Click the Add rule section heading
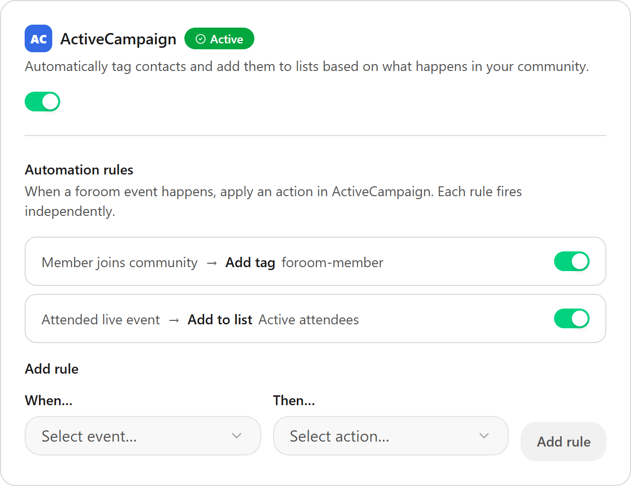Screen dimensions: 631x486 (x=52, y=369)
